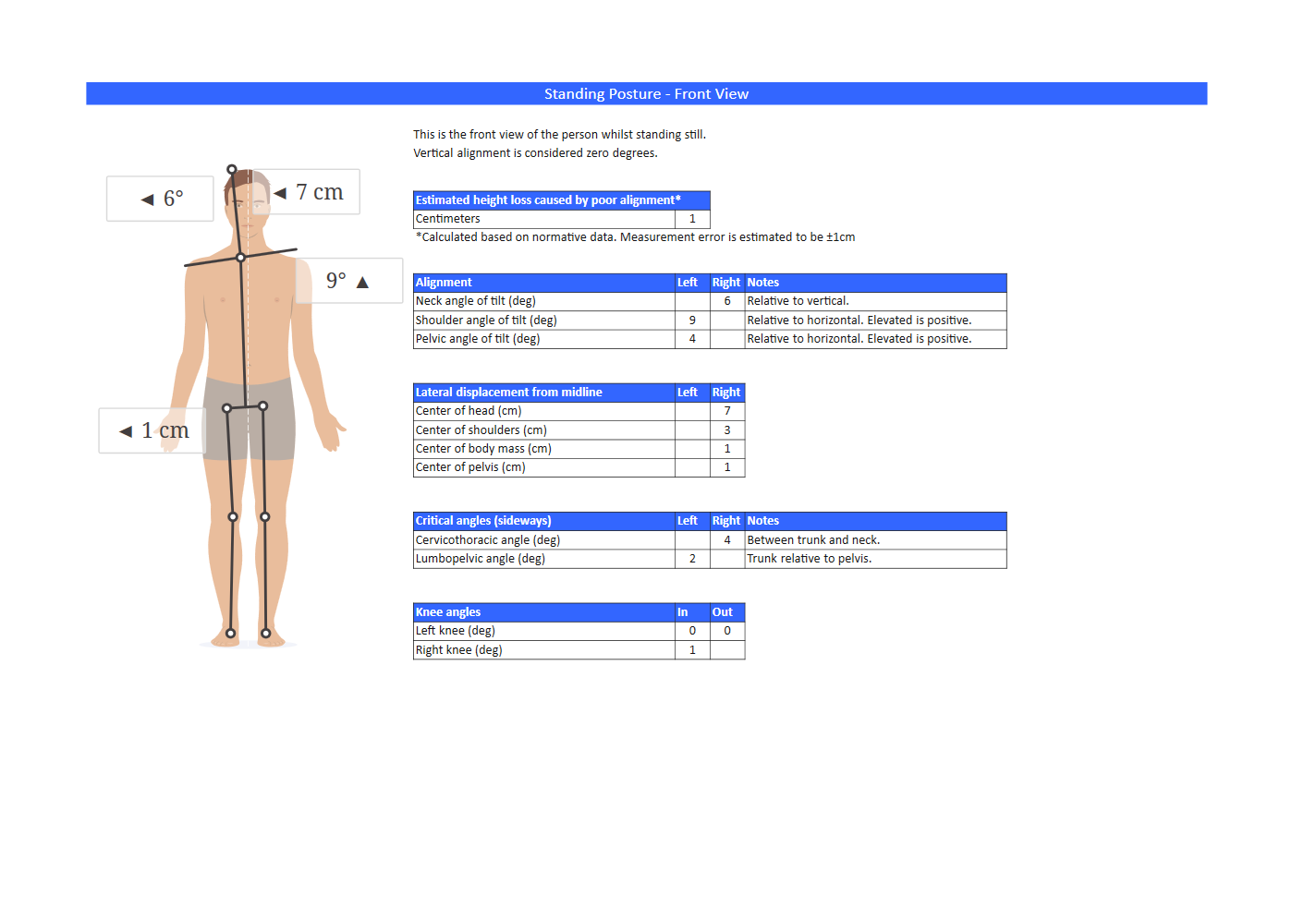Select the 'Centimeters' row label
The width and height of the screenshot is (1292, 907).
coord(544,219)
